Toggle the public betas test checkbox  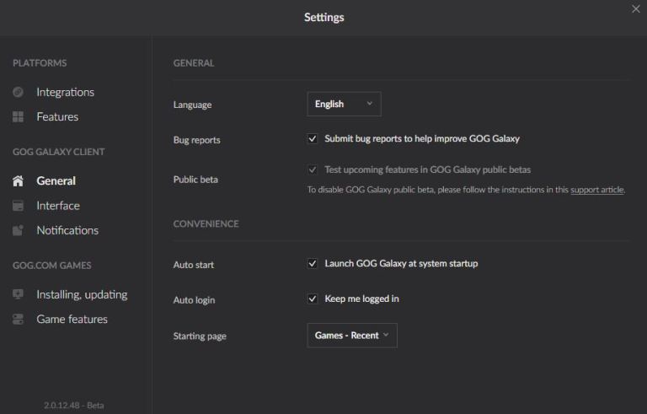(313, 169)
